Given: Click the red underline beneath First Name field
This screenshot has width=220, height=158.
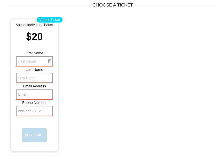Looking at the screenshot, I should 34,66.
